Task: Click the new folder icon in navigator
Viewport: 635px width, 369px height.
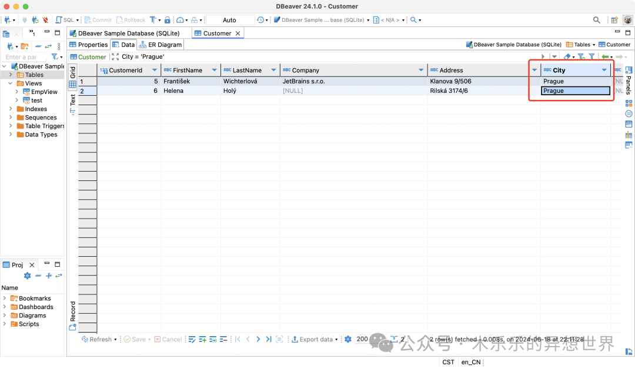Action: (x=25, y=46)
